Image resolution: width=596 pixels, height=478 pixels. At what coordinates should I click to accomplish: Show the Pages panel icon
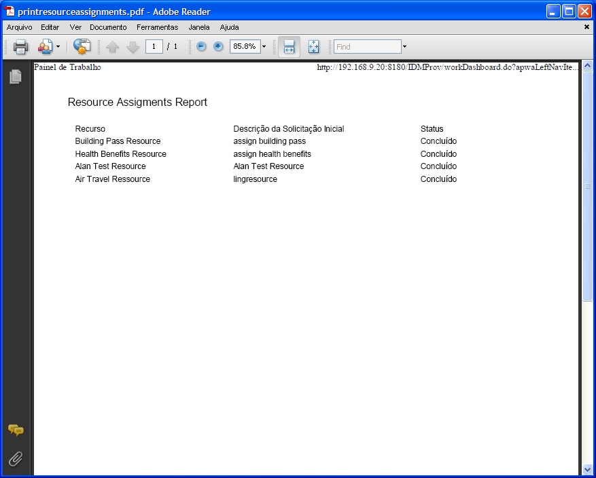click(x=16, y=77)
